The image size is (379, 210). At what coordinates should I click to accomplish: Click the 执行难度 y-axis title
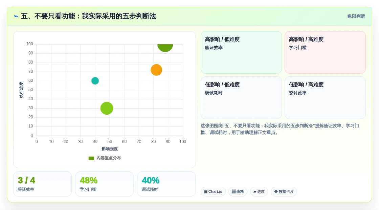(22, 90)
